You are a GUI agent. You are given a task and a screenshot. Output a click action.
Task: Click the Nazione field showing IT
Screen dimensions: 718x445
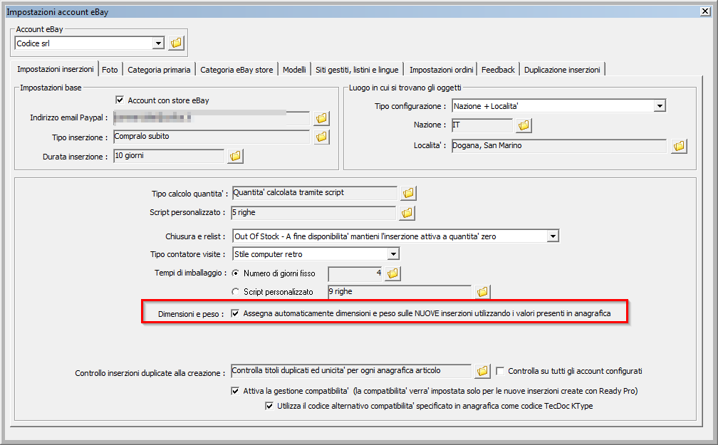(x=482, y=125)
